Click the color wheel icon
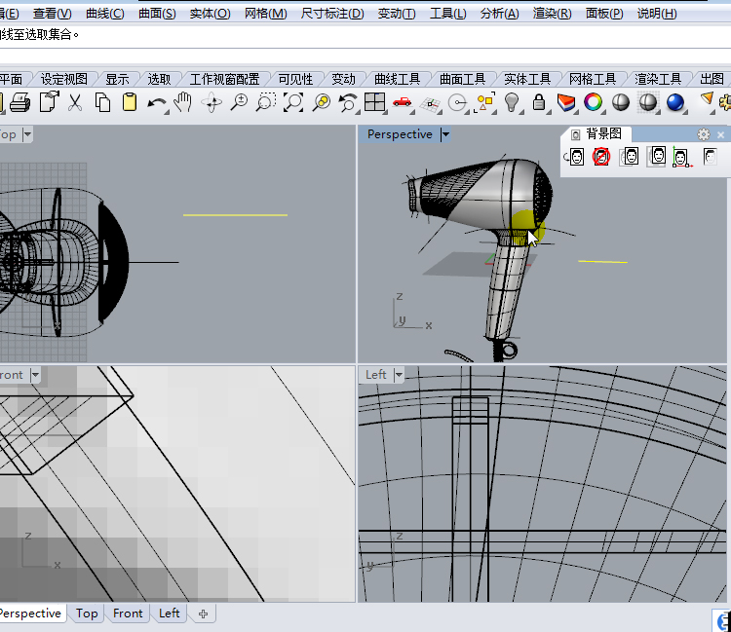Image resolution: width=731 pixels, height=632 pixels. coord(593,102)
